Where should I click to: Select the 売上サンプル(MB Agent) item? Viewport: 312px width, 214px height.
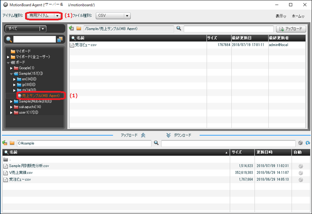41,96
